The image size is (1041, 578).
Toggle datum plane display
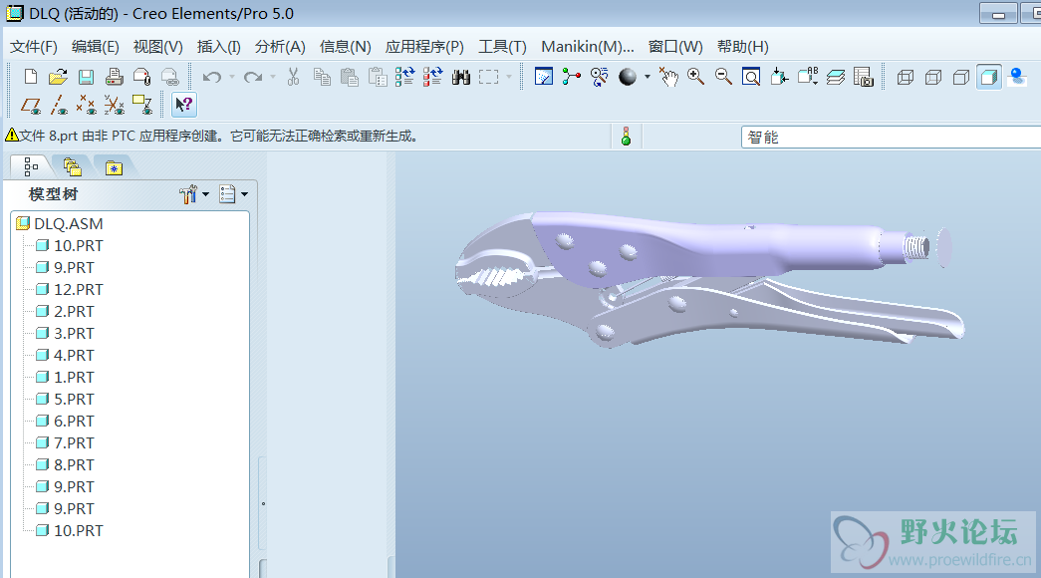tap(31, 105)
